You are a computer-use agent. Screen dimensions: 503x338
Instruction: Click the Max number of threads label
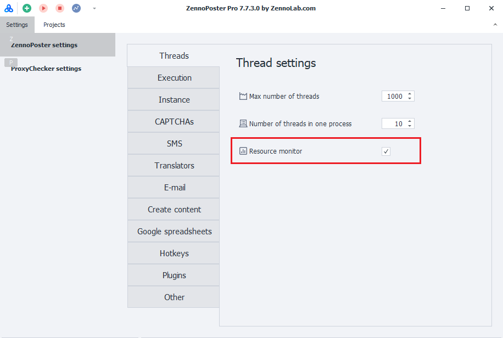(x=284, y=96)
